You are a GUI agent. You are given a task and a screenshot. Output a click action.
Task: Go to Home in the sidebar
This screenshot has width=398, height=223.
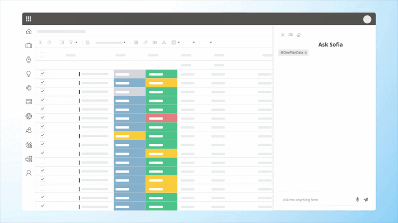(x=29, y=31)
